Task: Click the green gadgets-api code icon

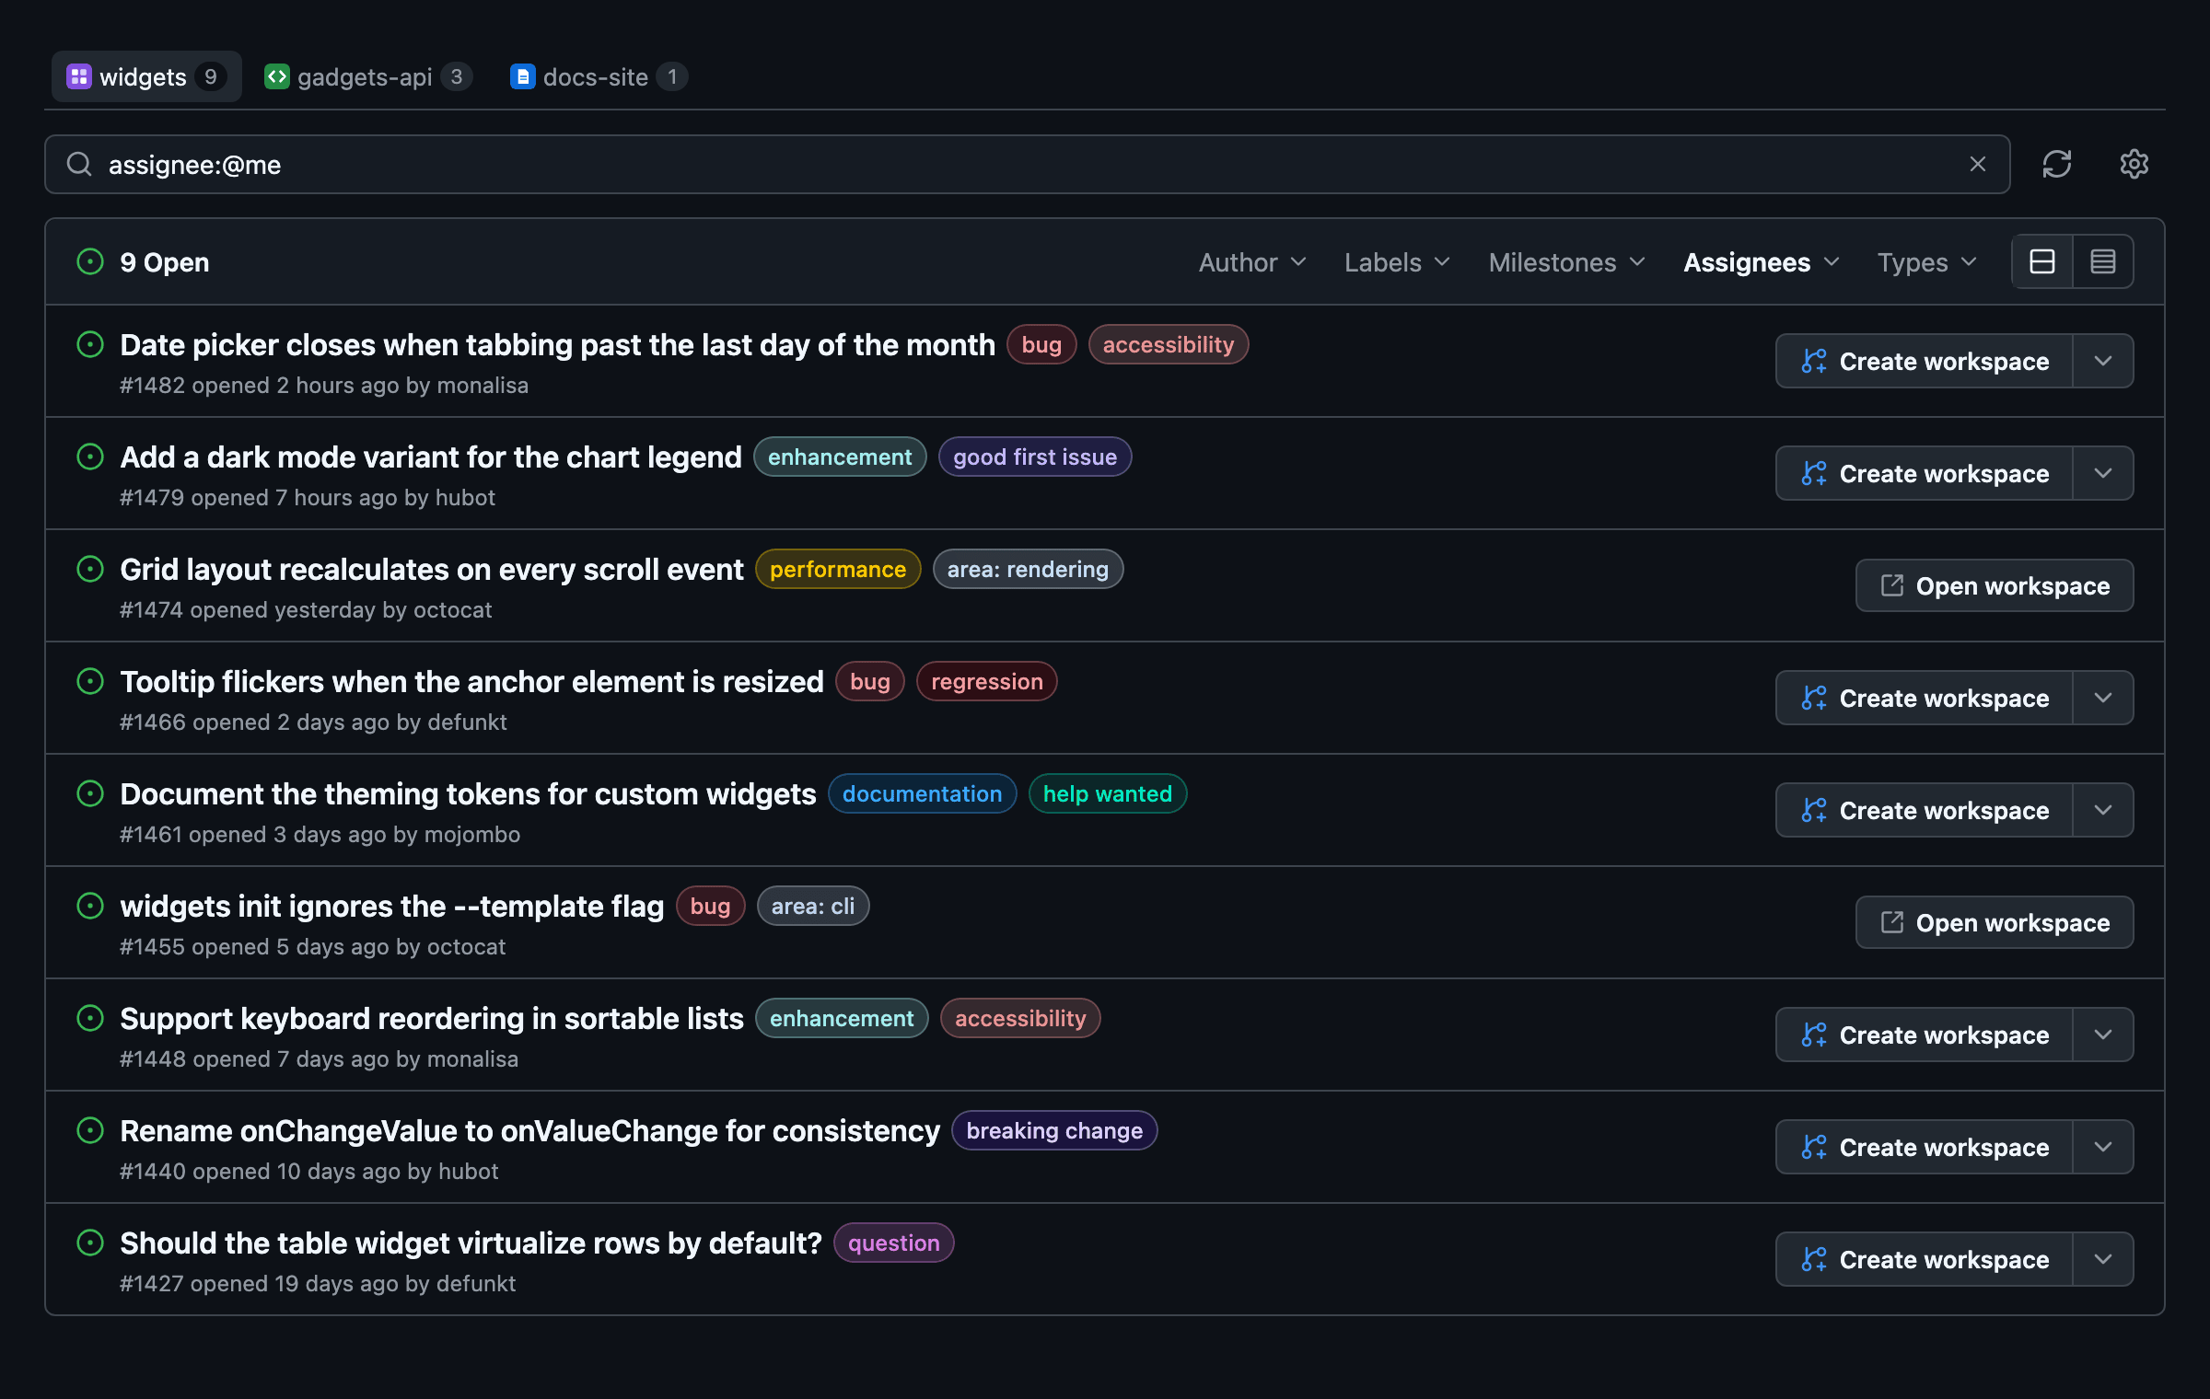Action: coord(276,76)
